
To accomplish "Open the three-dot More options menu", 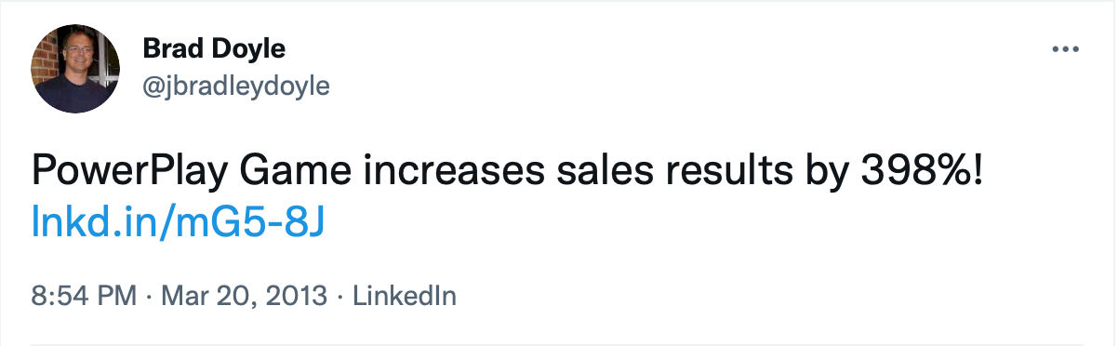I will [1064, 48].
